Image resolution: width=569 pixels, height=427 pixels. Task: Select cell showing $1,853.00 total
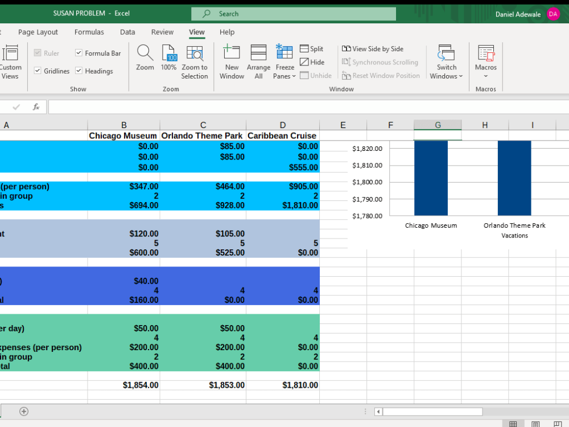pos(203,385)
